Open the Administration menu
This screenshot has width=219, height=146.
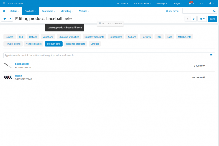142,3
